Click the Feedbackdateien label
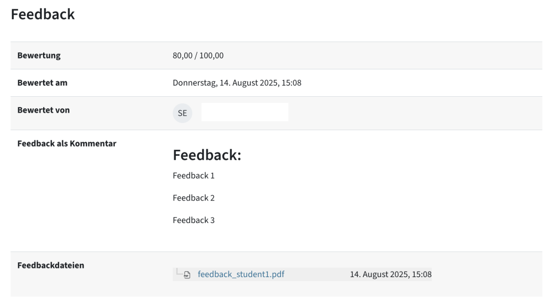This screenshot has height=305, width=559. 51,266
